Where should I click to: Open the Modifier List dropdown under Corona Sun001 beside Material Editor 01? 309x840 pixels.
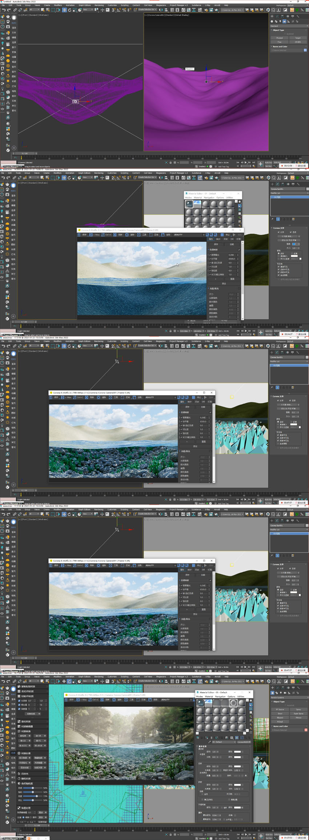pos(289,193)
